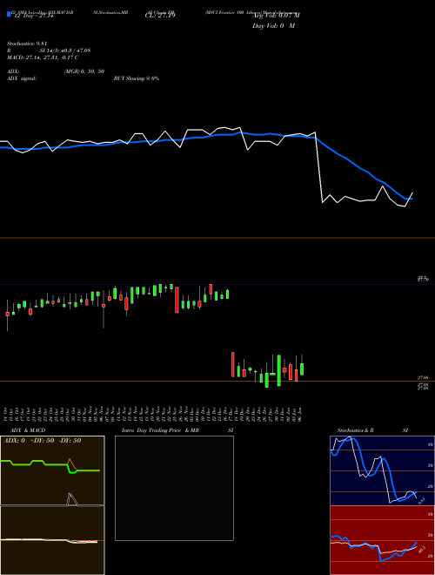
Task: Click the empty intraday trading price chart box
Action: 174,488
